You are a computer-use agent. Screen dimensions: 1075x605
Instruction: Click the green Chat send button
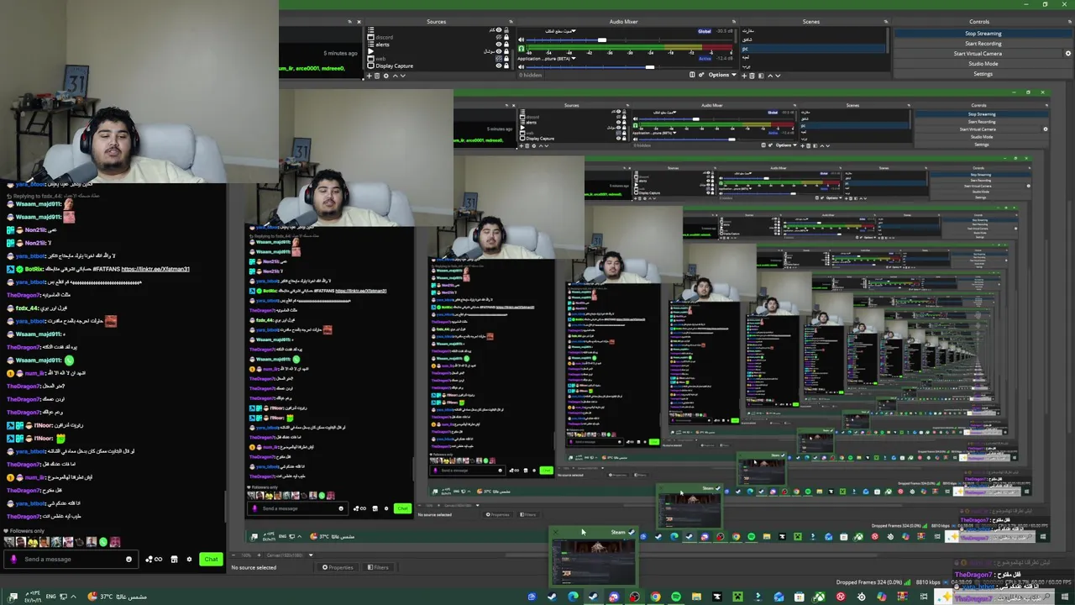click(211, 559)
